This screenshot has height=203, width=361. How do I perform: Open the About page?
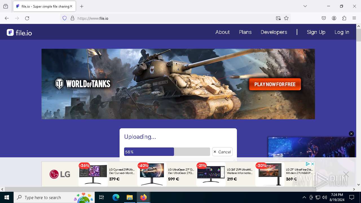(223, 32)
